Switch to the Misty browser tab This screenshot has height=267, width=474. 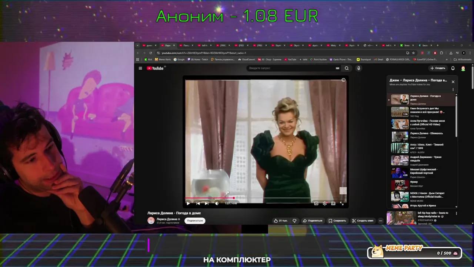click(334, 45)
